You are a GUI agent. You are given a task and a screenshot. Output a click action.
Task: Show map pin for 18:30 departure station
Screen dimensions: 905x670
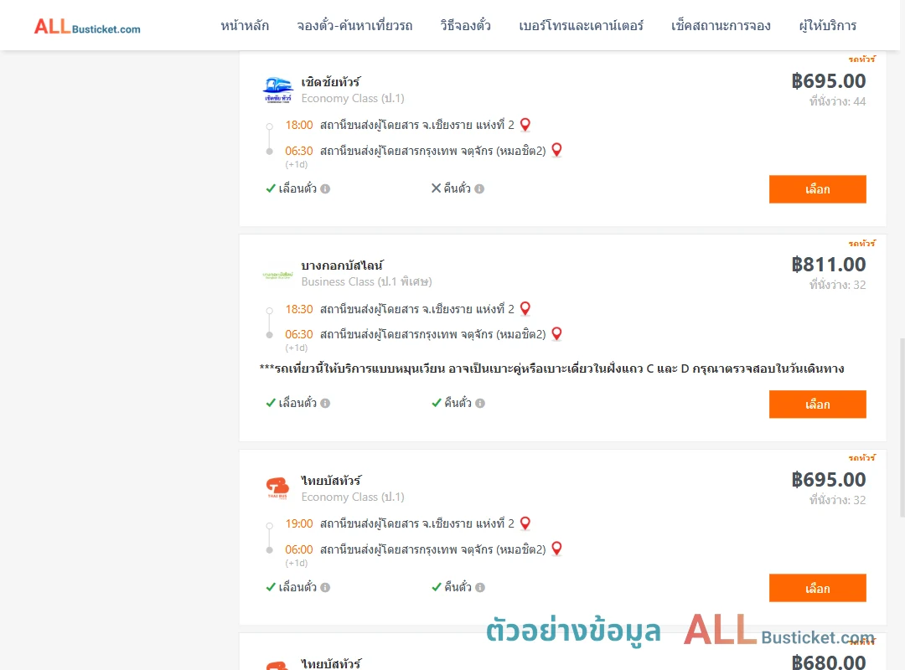coord(525,309)
